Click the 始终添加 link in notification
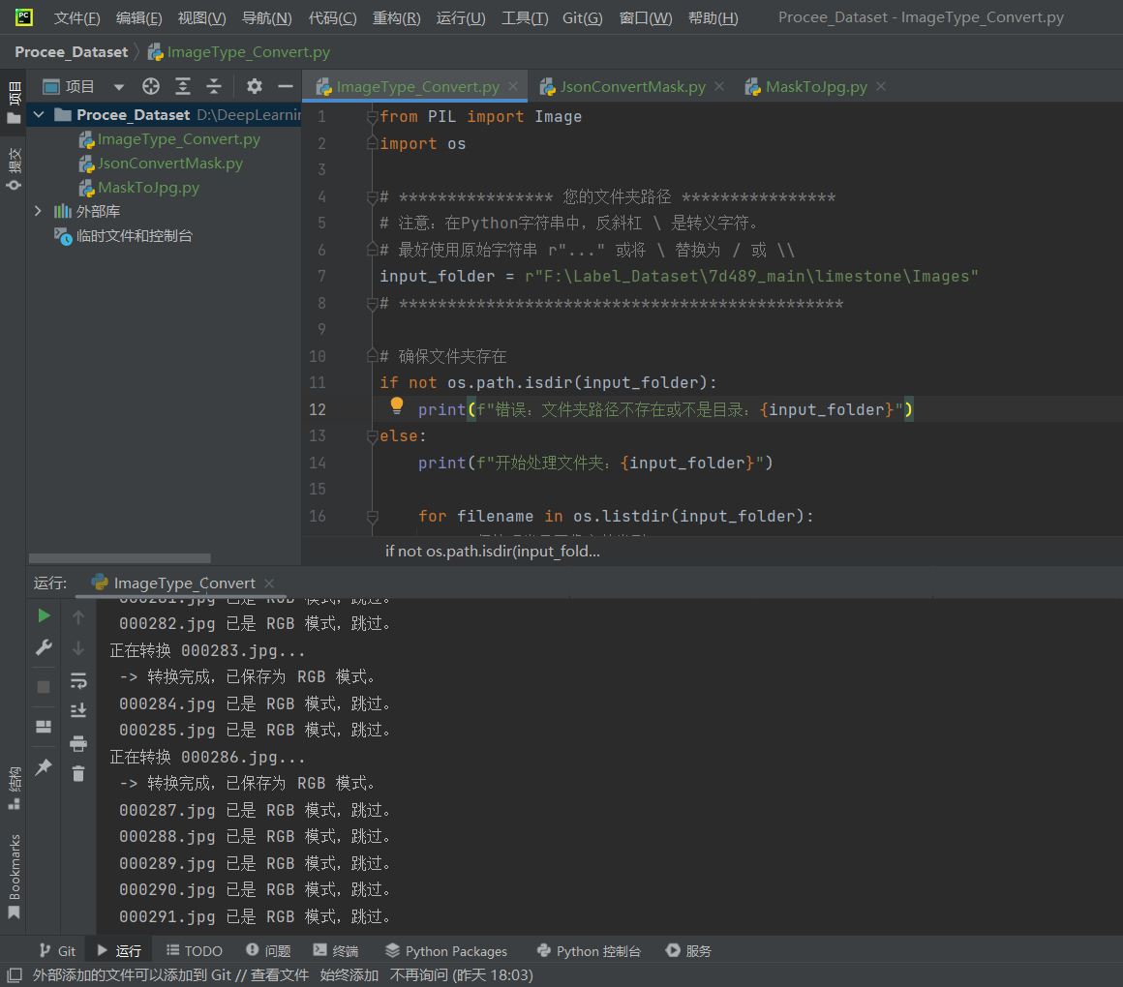1123x987 pixels. click(349, 974)
